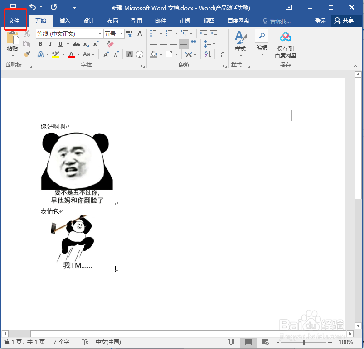
Task: Toggle Justify alignment button
Action: 184,44
